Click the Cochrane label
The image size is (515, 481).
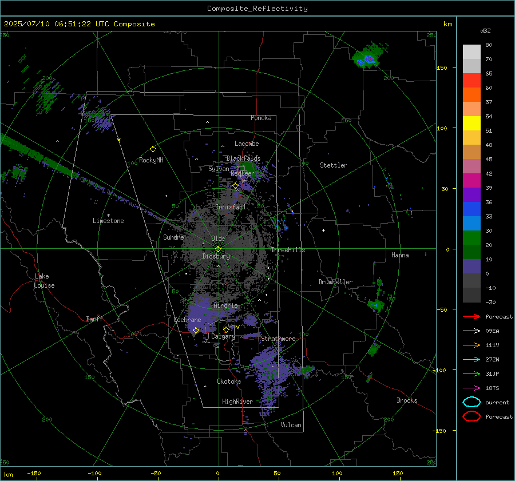tap(187, 320)
